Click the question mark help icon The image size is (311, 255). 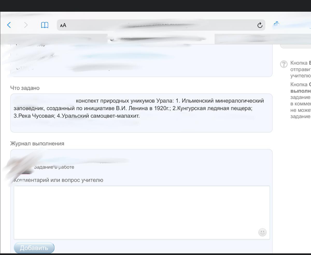(x=284, y=64)
